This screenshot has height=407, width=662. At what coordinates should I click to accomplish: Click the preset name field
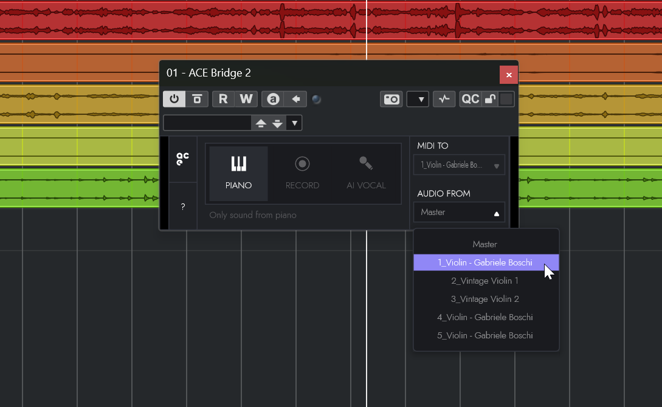pos(207,123)
